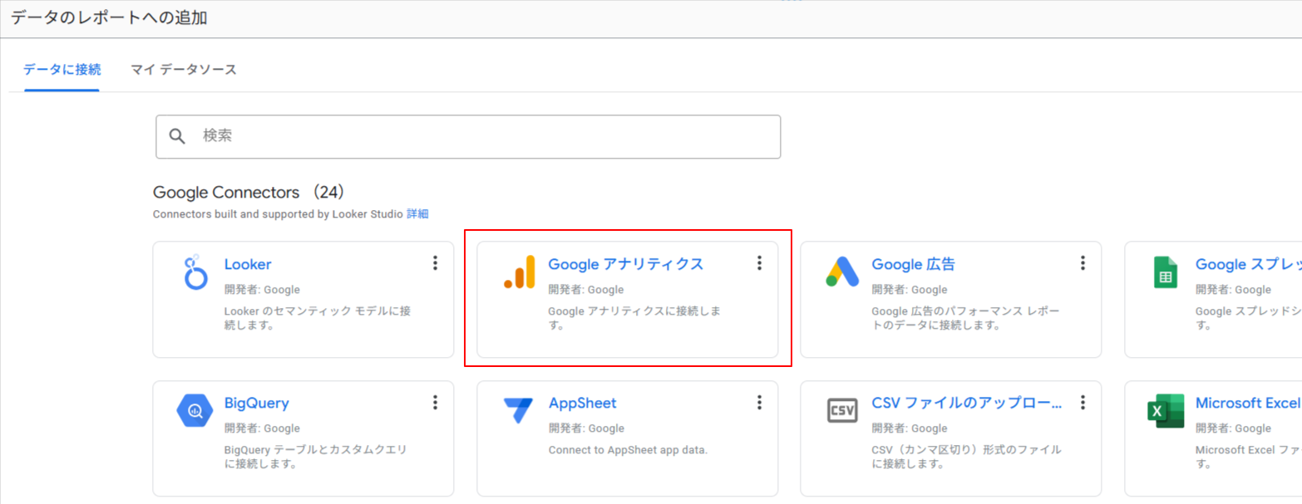Click "BigQuery テーブルとカスタムクエリに接続します。" description

tap(315, 457)
